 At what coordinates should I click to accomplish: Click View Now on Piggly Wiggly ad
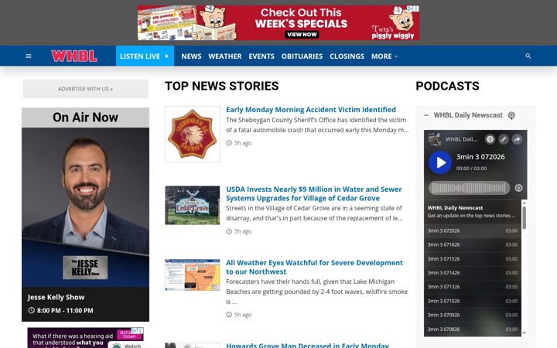coord(302,35)
